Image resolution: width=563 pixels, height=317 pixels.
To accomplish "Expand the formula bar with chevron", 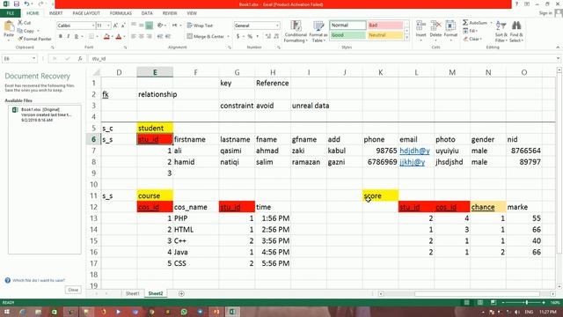I will (x=559, y=59).
